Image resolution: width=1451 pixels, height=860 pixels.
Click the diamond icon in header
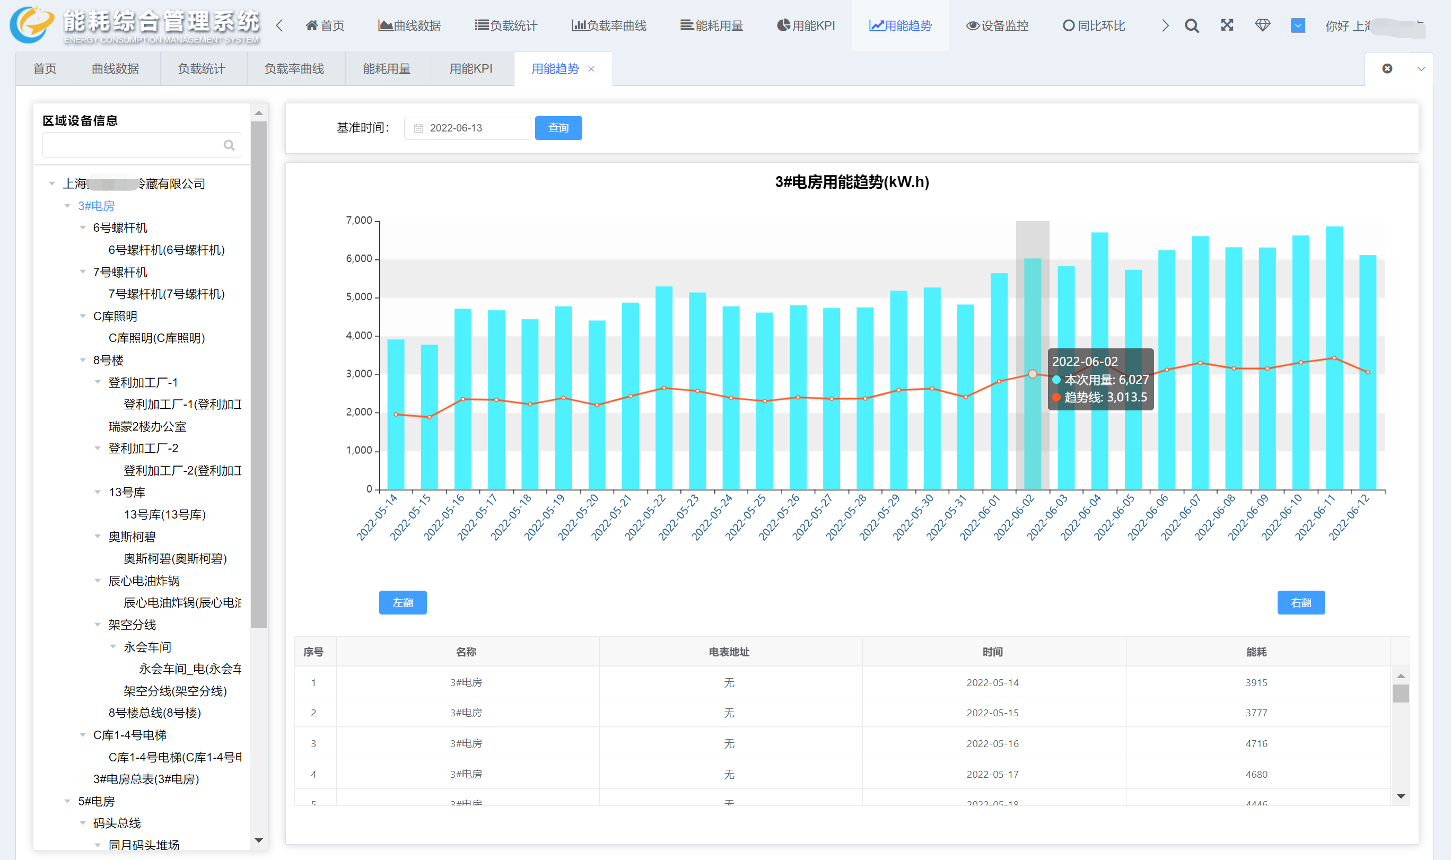1262,25
